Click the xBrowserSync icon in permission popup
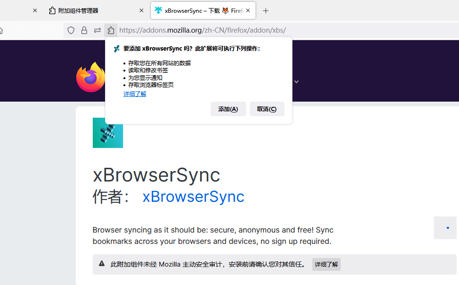459x285 pixels. click(117, 49)
